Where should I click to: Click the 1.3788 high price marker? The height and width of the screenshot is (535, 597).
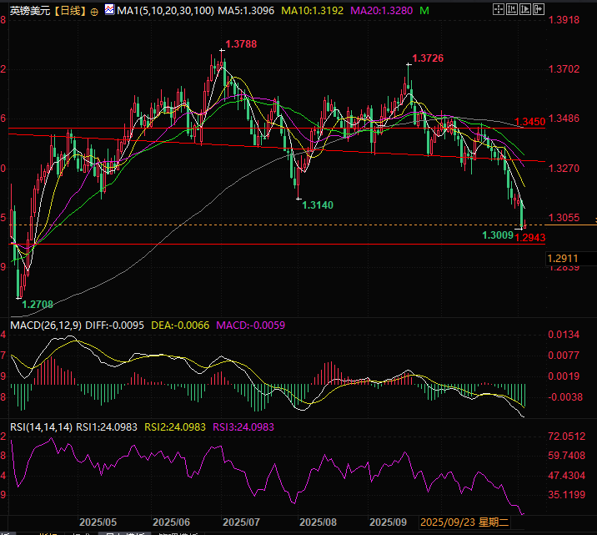pyautogui.click(x=240, y=44)
